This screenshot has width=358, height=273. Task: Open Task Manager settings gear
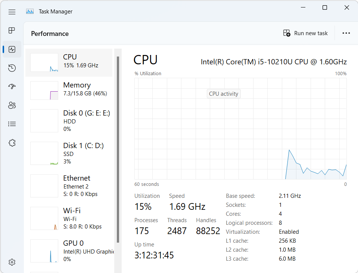[12, 262]
